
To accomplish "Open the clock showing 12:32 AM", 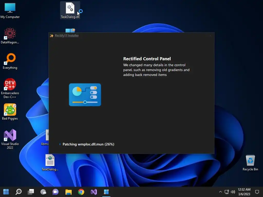I will pos(244,192).
